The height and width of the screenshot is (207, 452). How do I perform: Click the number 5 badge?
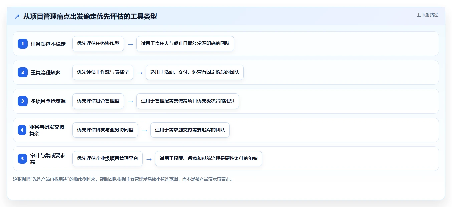coord(22,159)
